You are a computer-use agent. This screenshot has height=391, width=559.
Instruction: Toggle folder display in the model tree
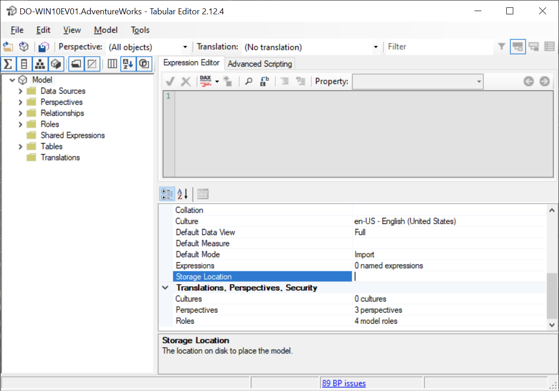click(x=77, y=64)
